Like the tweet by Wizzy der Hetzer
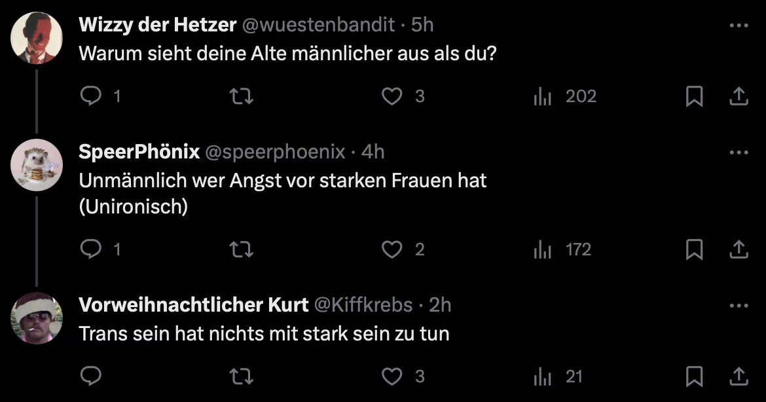The height and width of the screenshot is (402, 766). pos(392,96)
